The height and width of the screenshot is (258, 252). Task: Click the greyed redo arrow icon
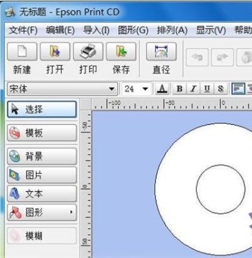[x=222, y=57]
